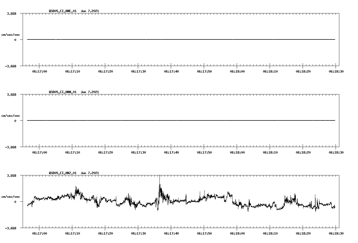Select 06:18:10 tick label on HNN axis
This screenshot has height=243, width=358.
(x=270, y=152)
